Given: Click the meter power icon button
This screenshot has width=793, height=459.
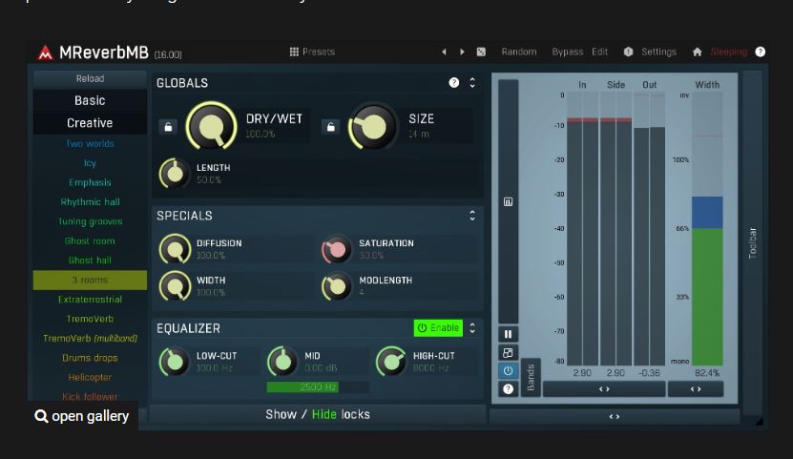Looking at the screenshot, I should pyautogui.click(x=508, y=370).
